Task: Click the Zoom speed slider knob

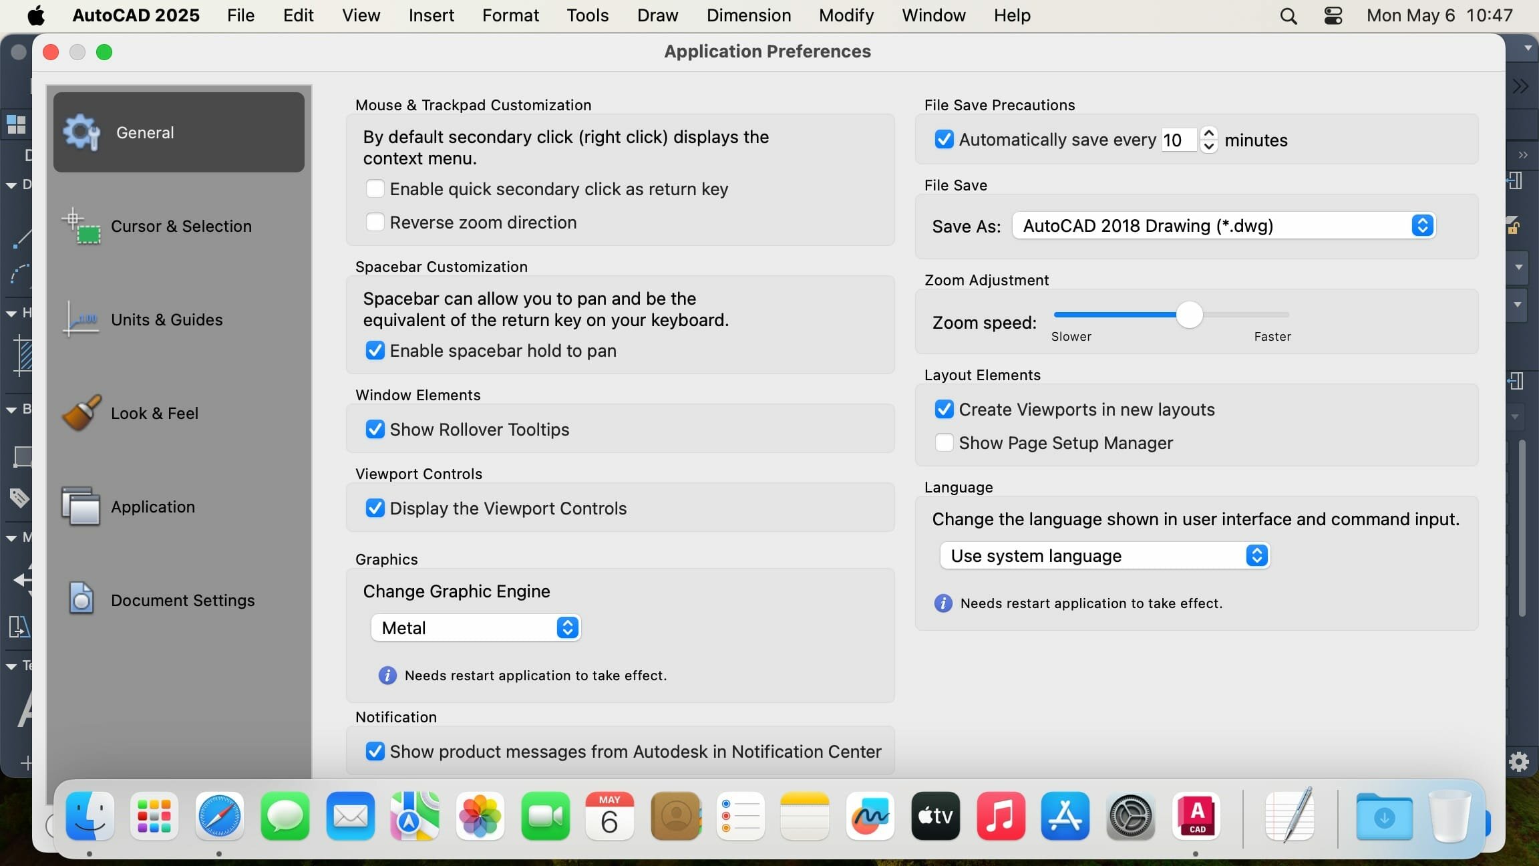Action: pyautogui.click(x=1189, y=315)
